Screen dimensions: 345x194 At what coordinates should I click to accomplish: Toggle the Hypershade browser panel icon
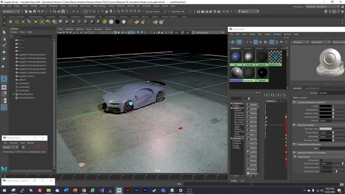pyautogui.click(x=239, y=42)
